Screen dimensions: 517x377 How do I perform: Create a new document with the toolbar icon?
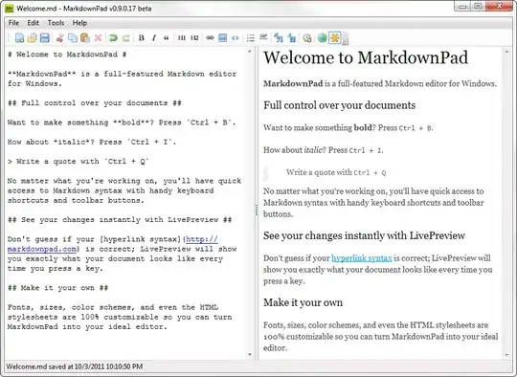tap(20, 38)
